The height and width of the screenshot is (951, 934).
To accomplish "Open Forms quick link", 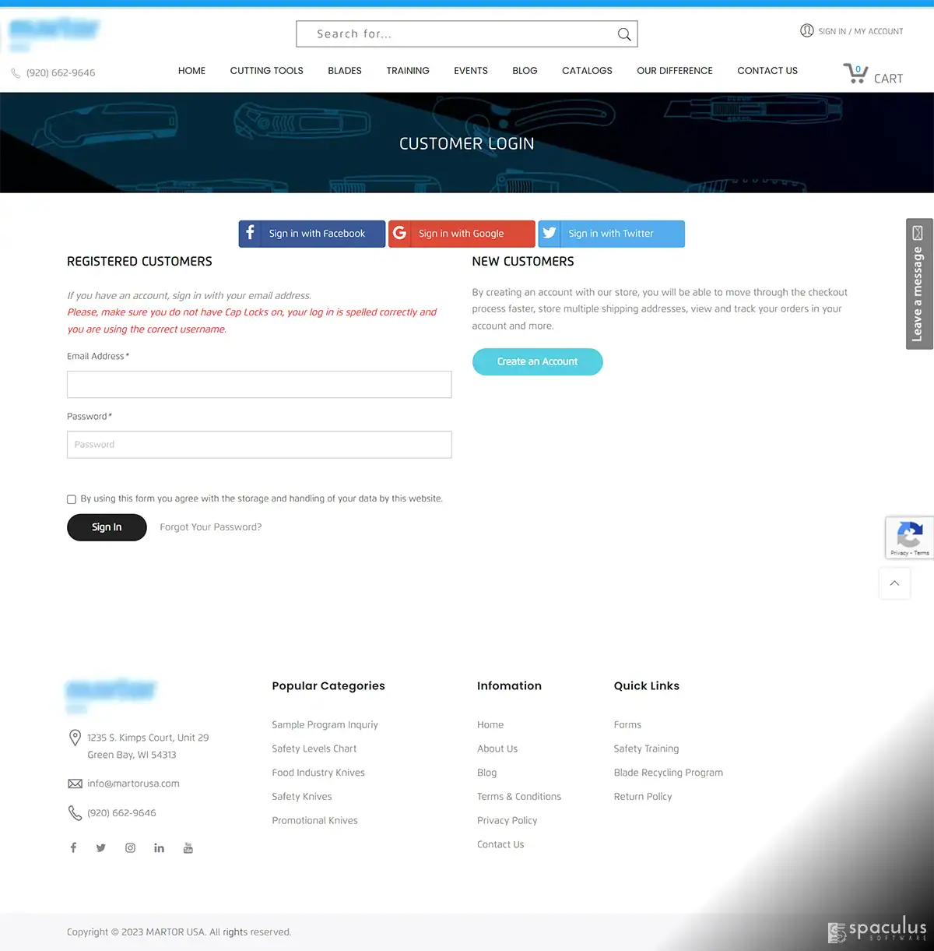I will [627, 725].
